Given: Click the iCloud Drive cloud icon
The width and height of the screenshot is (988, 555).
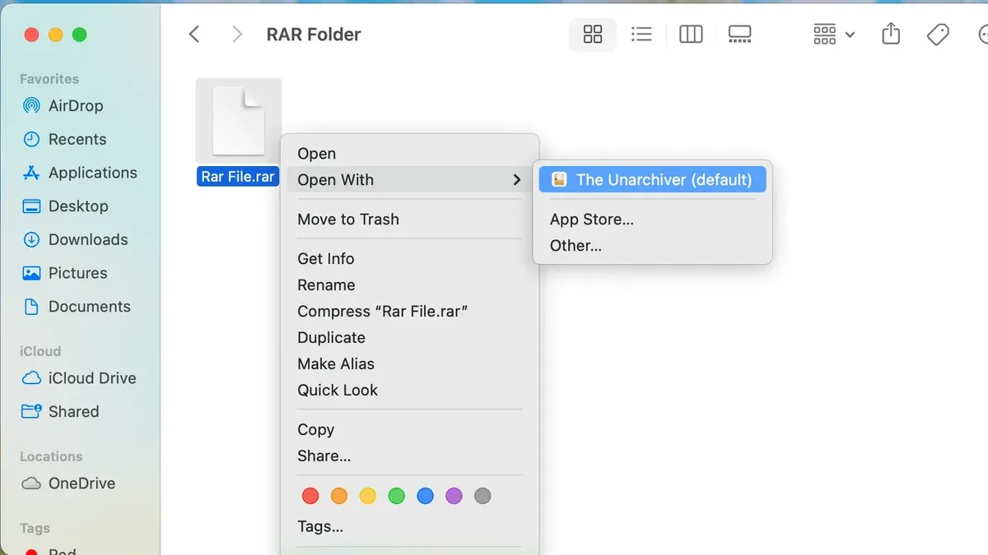Looking at the screenshot, I should coord(31,378).
